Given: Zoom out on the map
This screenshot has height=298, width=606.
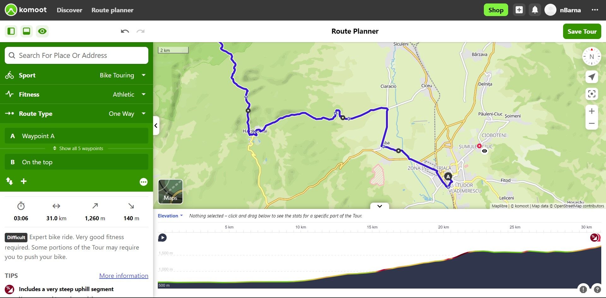Looking at the screenshot, I should [592, 124].
